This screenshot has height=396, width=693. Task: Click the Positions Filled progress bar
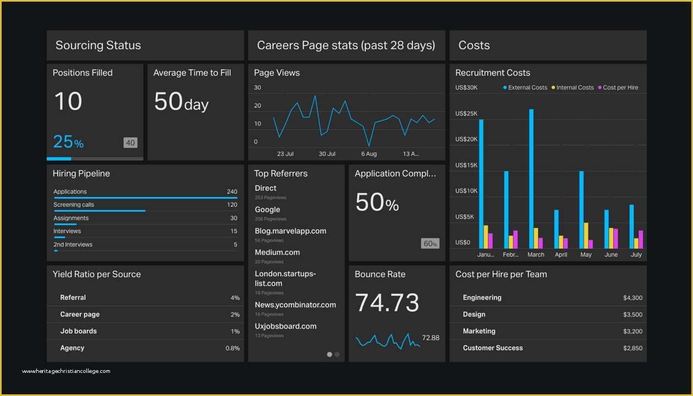point(95,159)
